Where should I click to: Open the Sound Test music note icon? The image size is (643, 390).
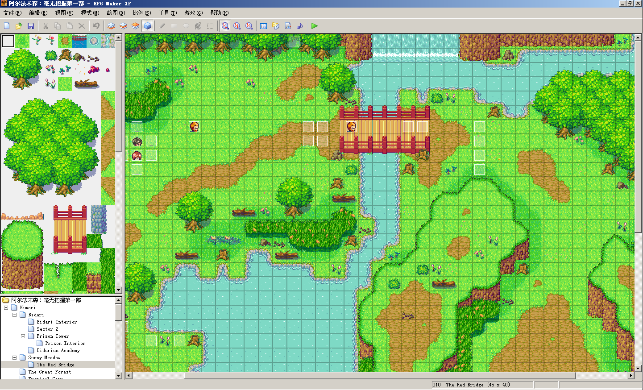(300, 26)
